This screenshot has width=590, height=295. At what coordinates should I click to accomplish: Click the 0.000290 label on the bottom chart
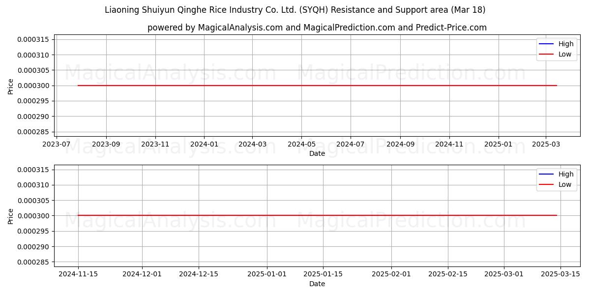pyautogui.click(x=33, y=247)
